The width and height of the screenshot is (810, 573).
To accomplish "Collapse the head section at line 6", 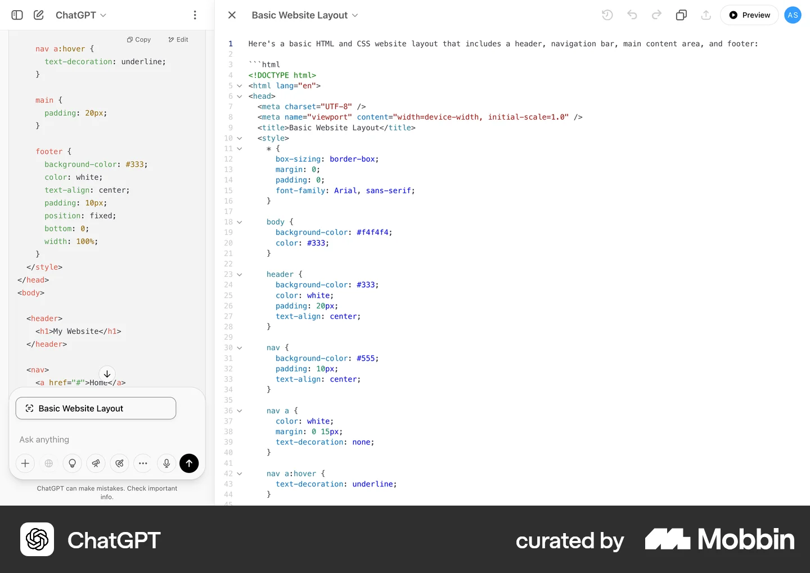I will tap(240, 97).
